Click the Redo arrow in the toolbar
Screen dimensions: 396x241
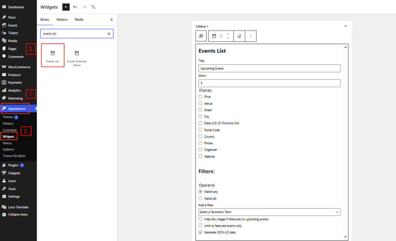(84, 7)
